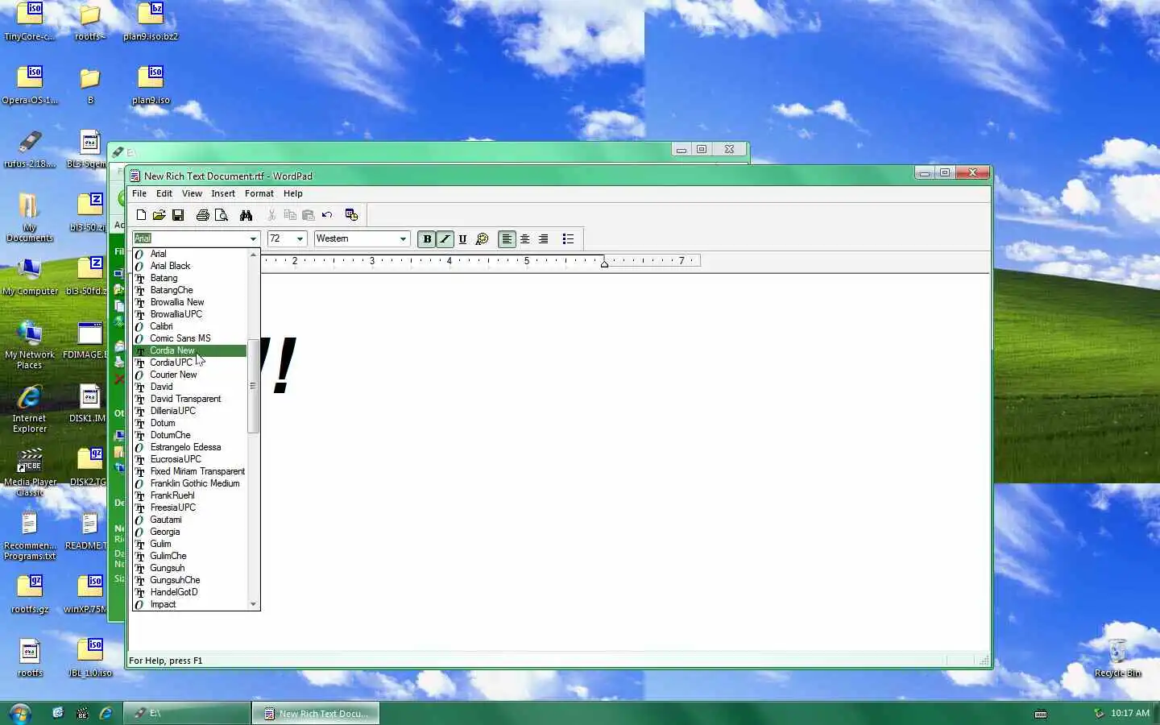Select plan9.iso desktop file
Viewport: 1160px width, 725px height.
tap(151, 85)
